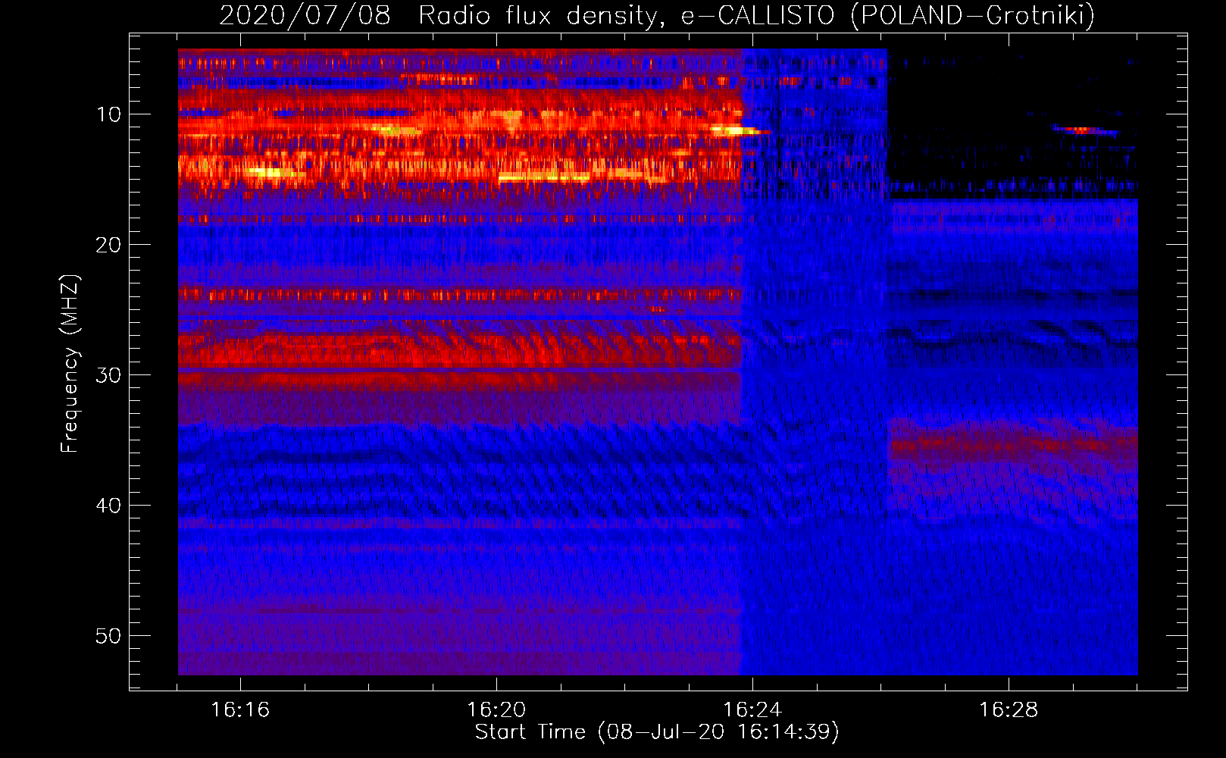Viewport: 1226px width, 758px height.
Task: Click the 'Frequency (MHZ)' axis label
Action: click(70, 364)
